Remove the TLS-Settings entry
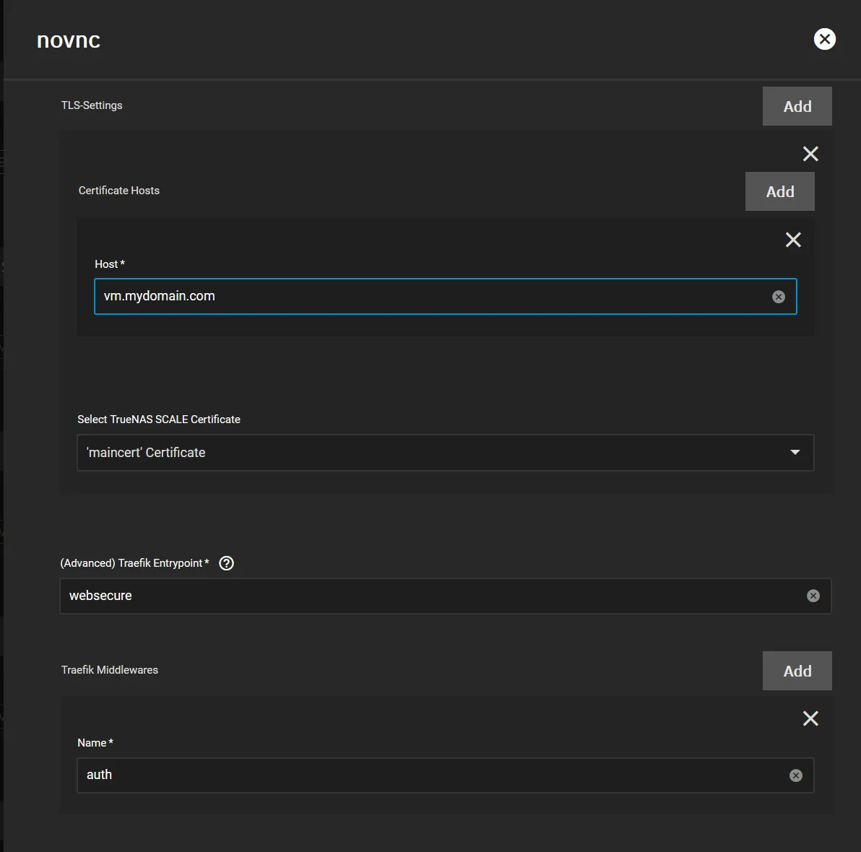Image resolution: width=861 pixels, height=852 pixels. click(810, 154)
